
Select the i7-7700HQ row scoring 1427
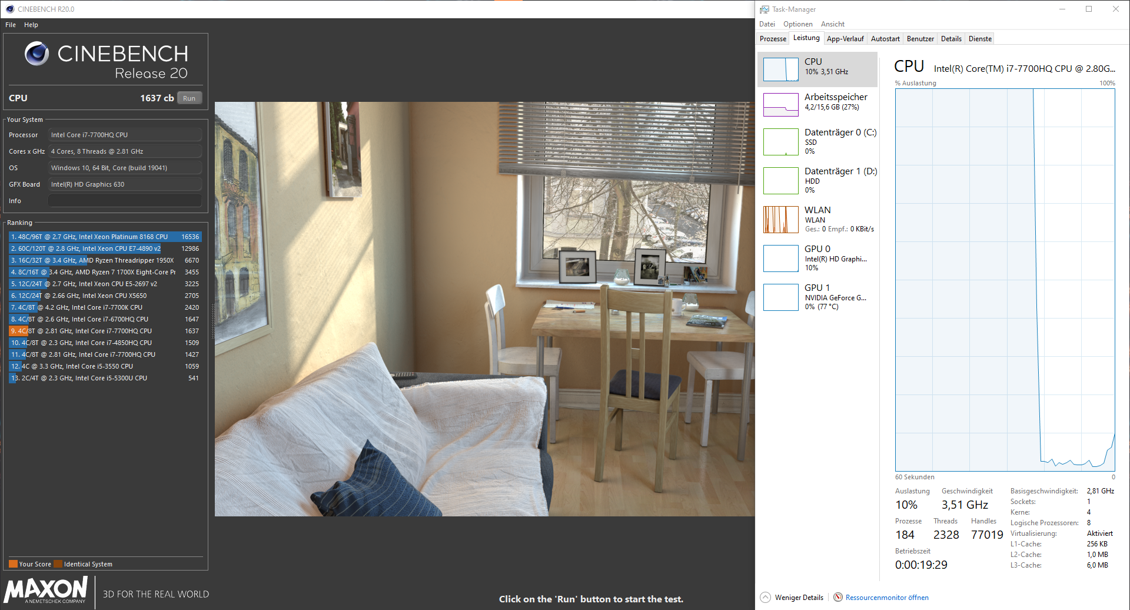tap(105, 354)
